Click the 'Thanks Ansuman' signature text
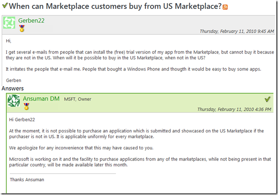 [x=27, y=180]
